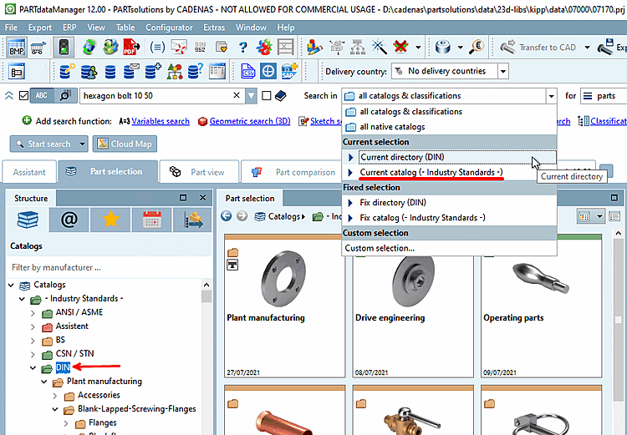Choose 'Fix directory (DIN)' option
The width and height of the screenshot is (627, 435).
pos(450,203)
